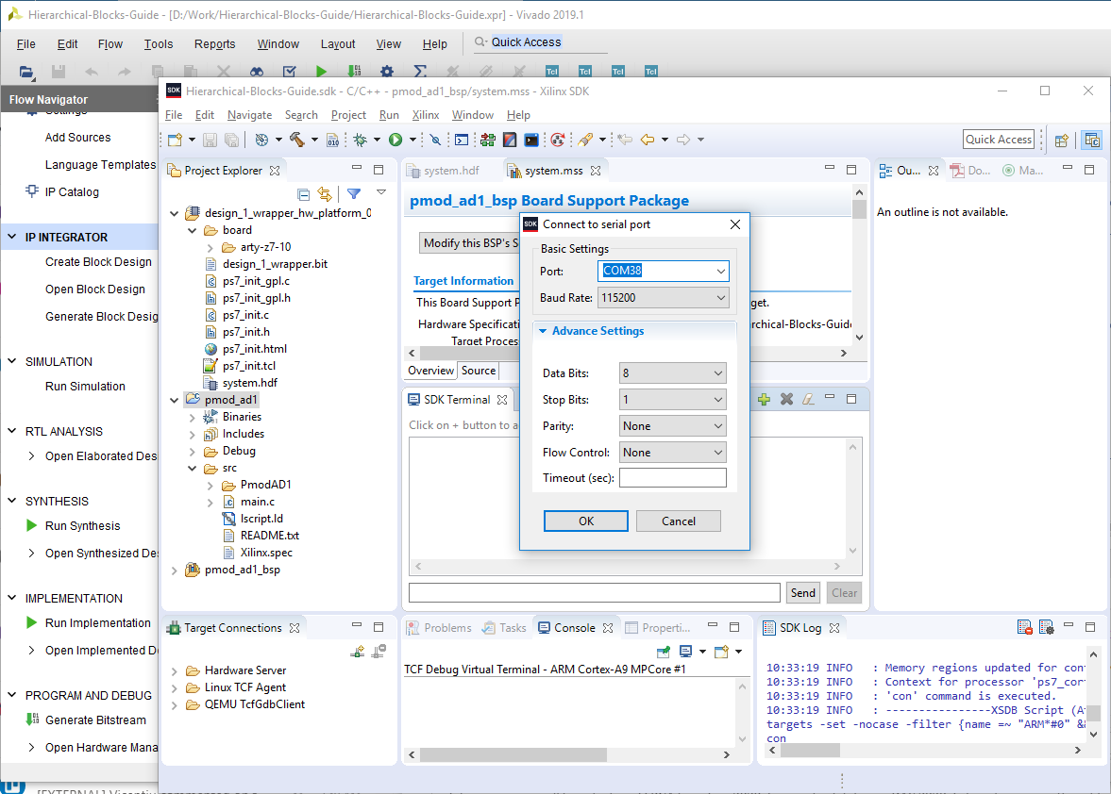1111x794 pixels.
Task: Switch to the system.hdf editor tab
Action: pos(444,171)
